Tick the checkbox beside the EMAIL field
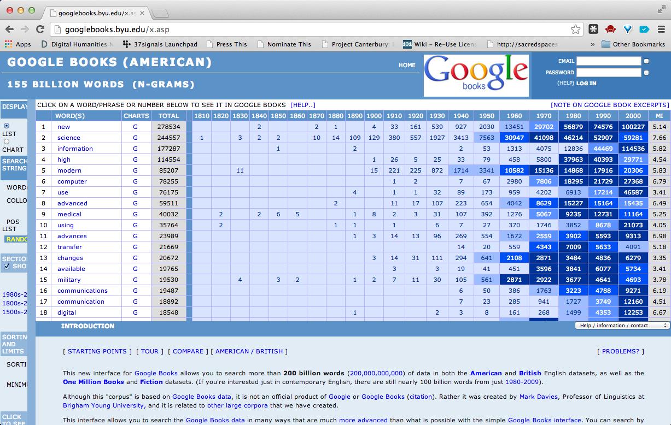This screenshot has height=425, width=671. click(x=646, y=61)
